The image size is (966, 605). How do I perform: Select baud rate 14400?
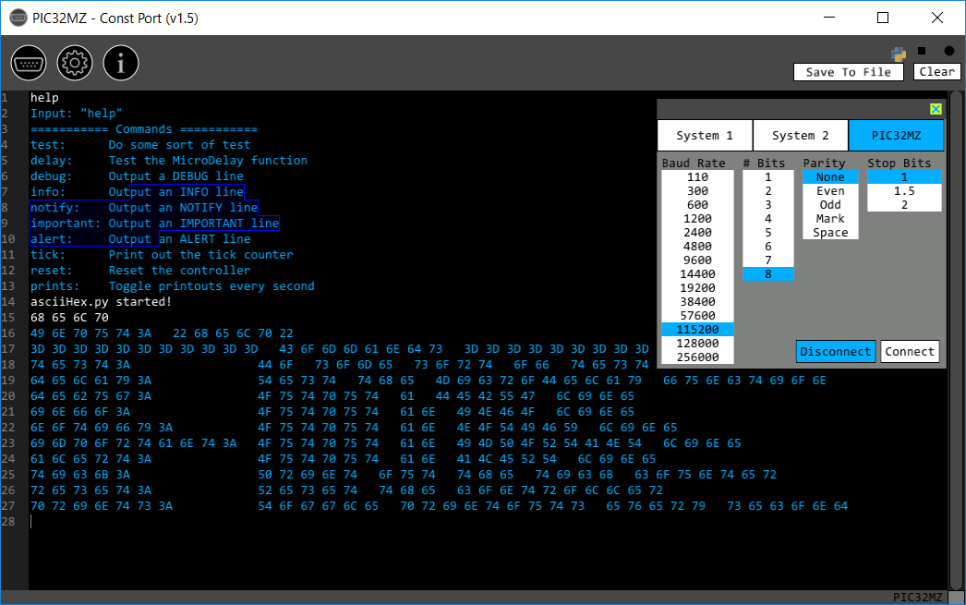[x=697, y=274]
